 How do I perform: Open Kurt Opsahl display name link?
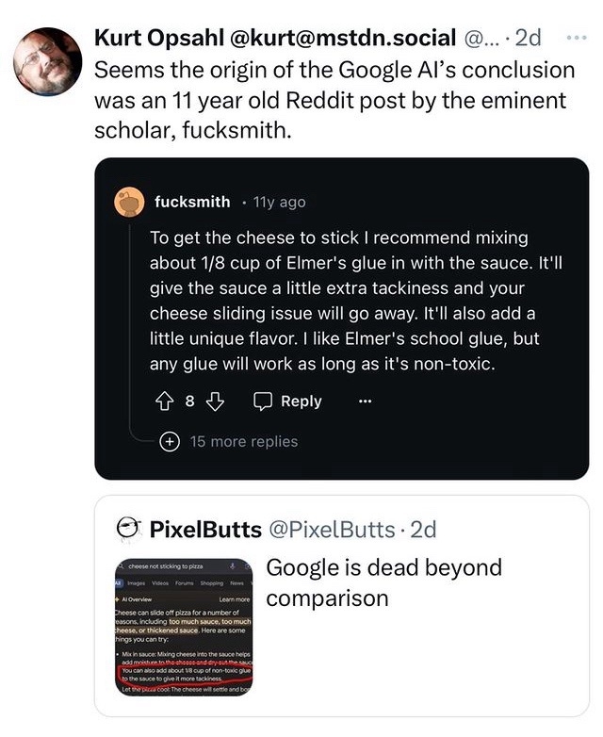(x=159, y=38)
